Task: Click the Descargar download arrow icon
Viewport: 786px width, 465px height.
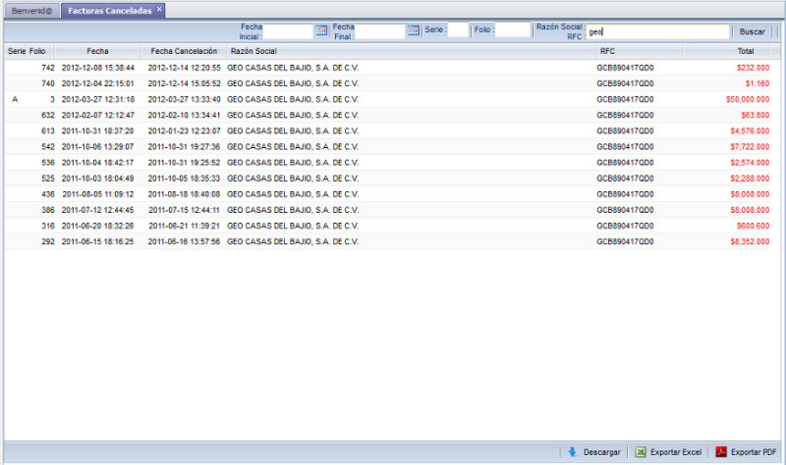Action: (x=573, y=452)
